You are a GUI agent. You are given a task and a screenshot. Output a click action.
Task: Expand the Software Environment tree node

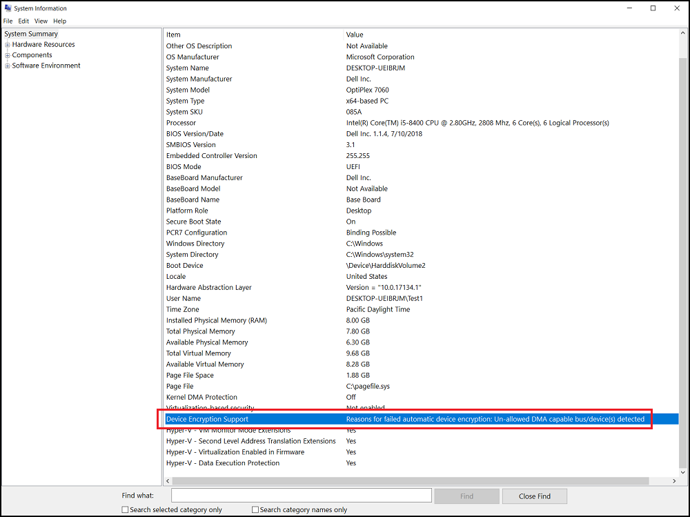point(6,66)
